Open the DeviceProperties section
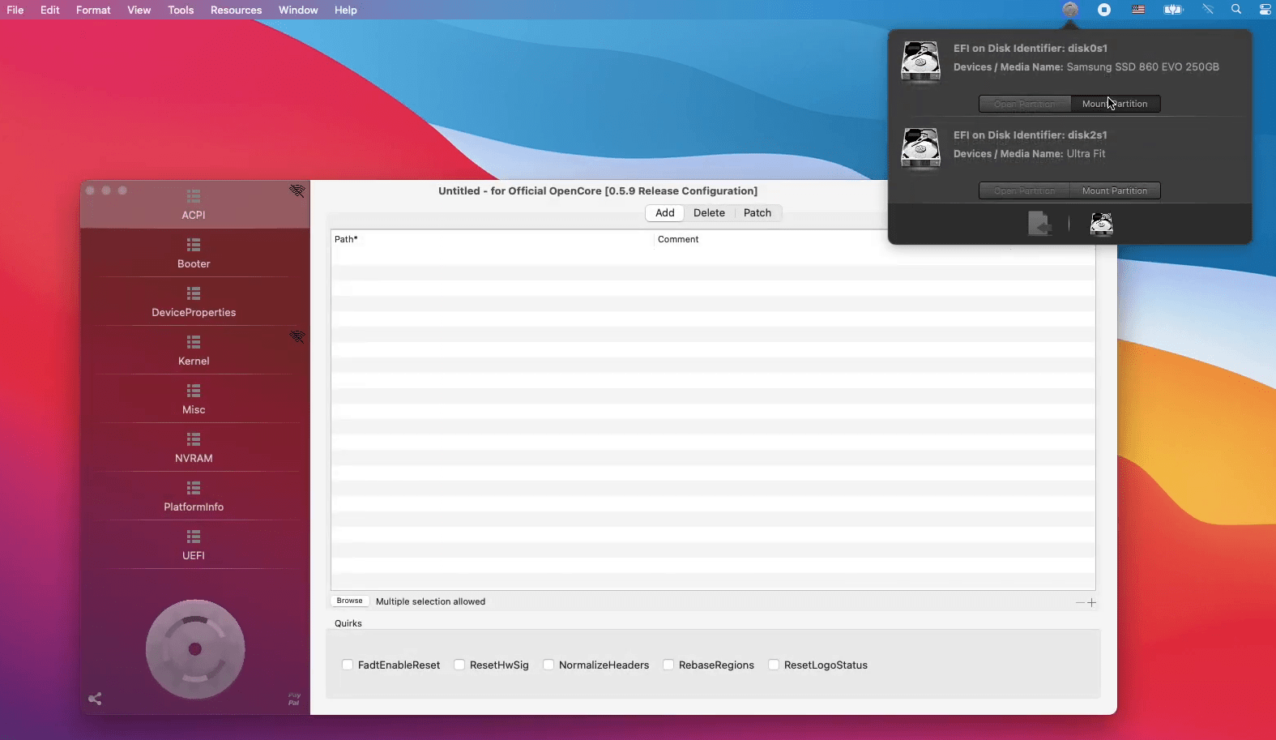 [x=194, y=302]
